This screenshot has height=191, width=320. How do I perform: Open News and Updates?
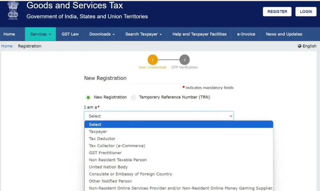click(284, 34)
